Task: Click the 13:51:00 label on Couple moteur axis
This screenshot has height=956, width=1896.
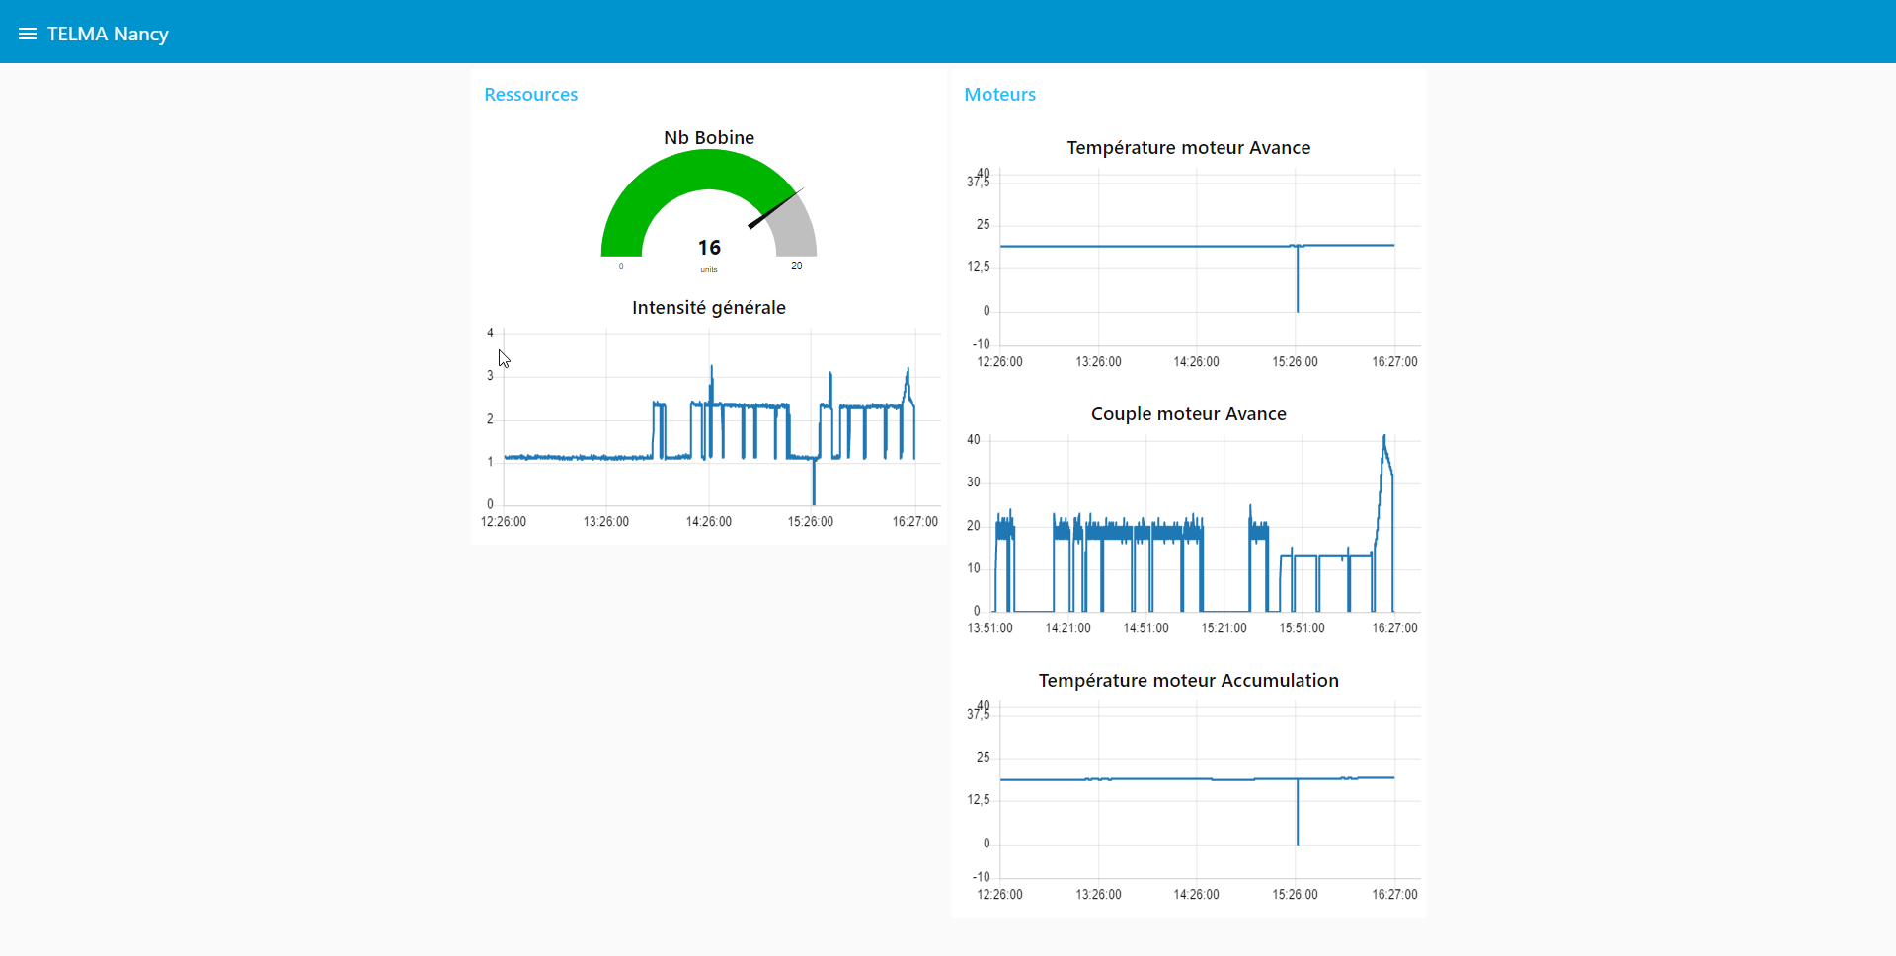Action: (989, 628)
